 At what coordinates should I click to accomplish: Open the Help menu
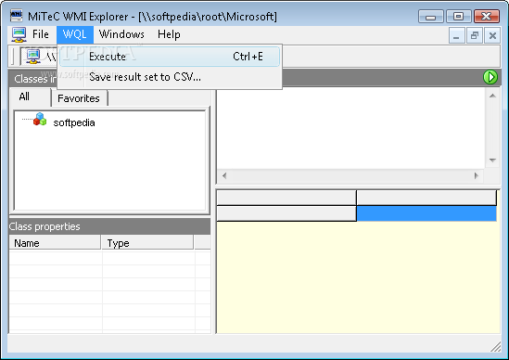click(x=169, y=34)
